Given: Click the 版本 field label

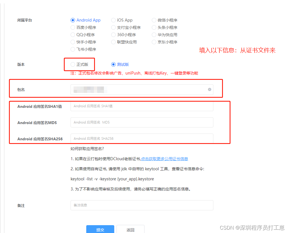Looking at the screenshot, I should (x=21, y=64).
